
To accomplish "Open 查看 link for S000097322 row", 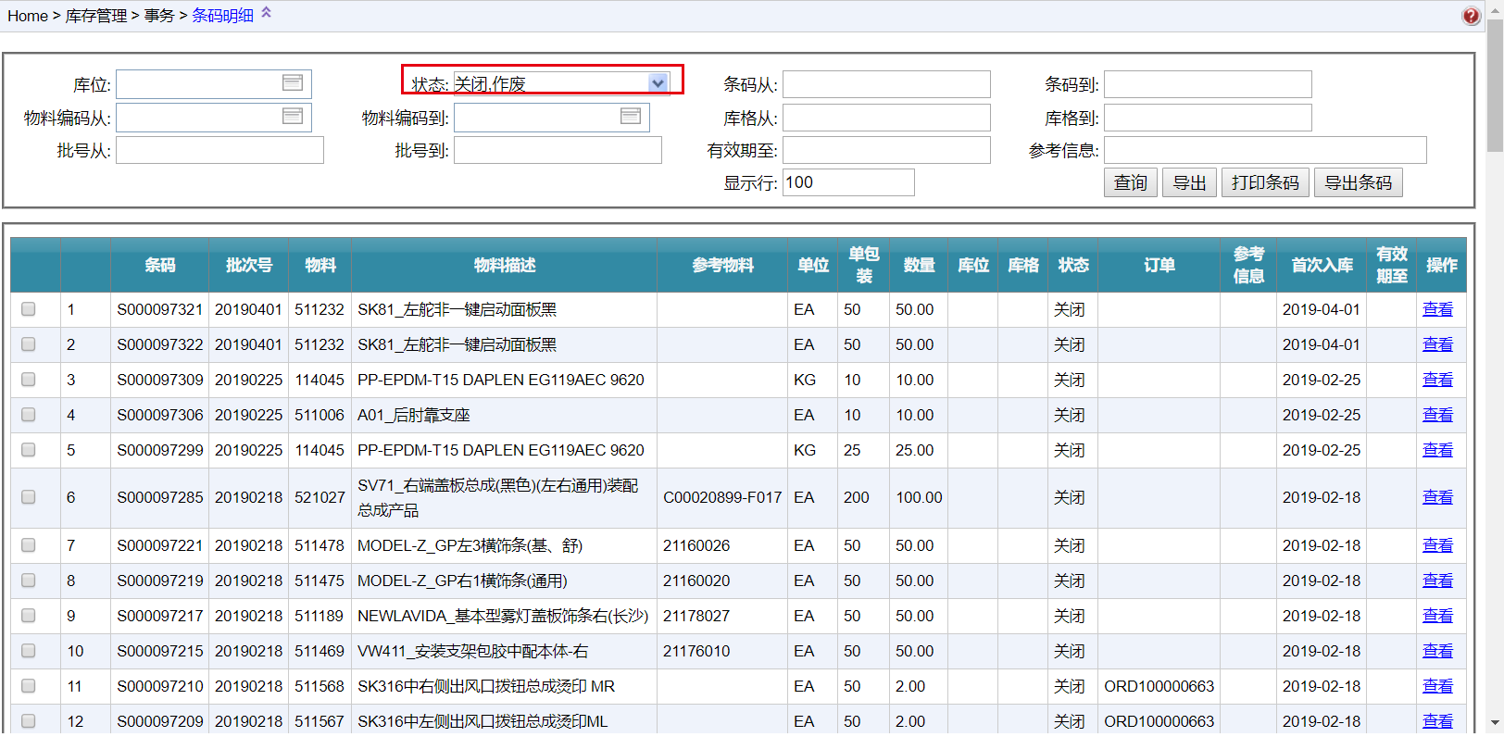I will [1437, 344].
